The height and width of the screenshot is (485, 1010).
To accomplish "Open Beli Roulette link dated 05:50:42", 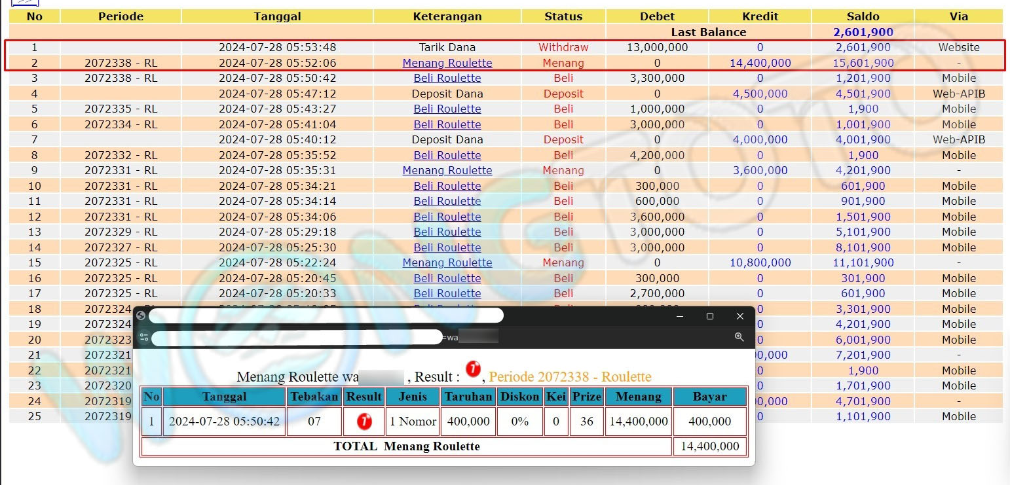I will point(447,78).
